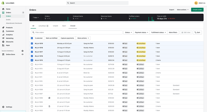Expand the bulk More actions dropdown
The width and height of the screenshot is (207, 112).
83,38
